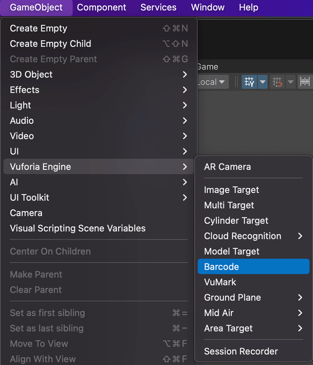The width and height of the screenshot is (313, 365).
Task: Open the Window menu
Action: (x=208, y=7)
